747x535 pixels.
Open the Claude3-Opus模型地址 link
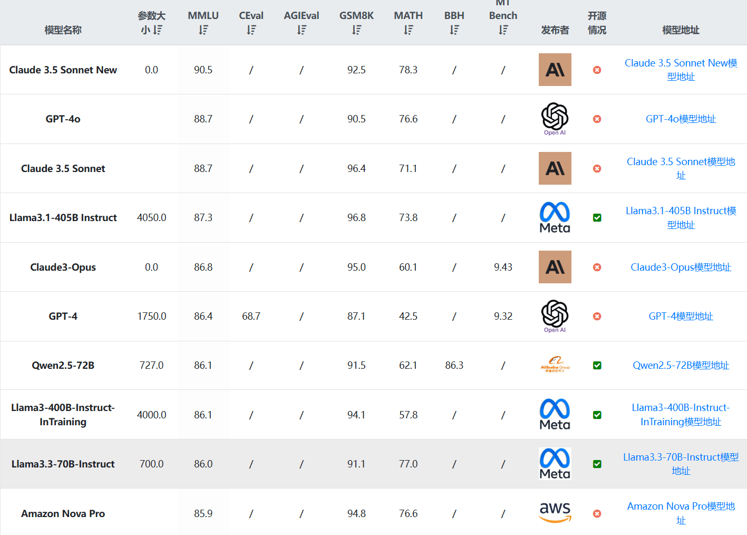point(681,267)
